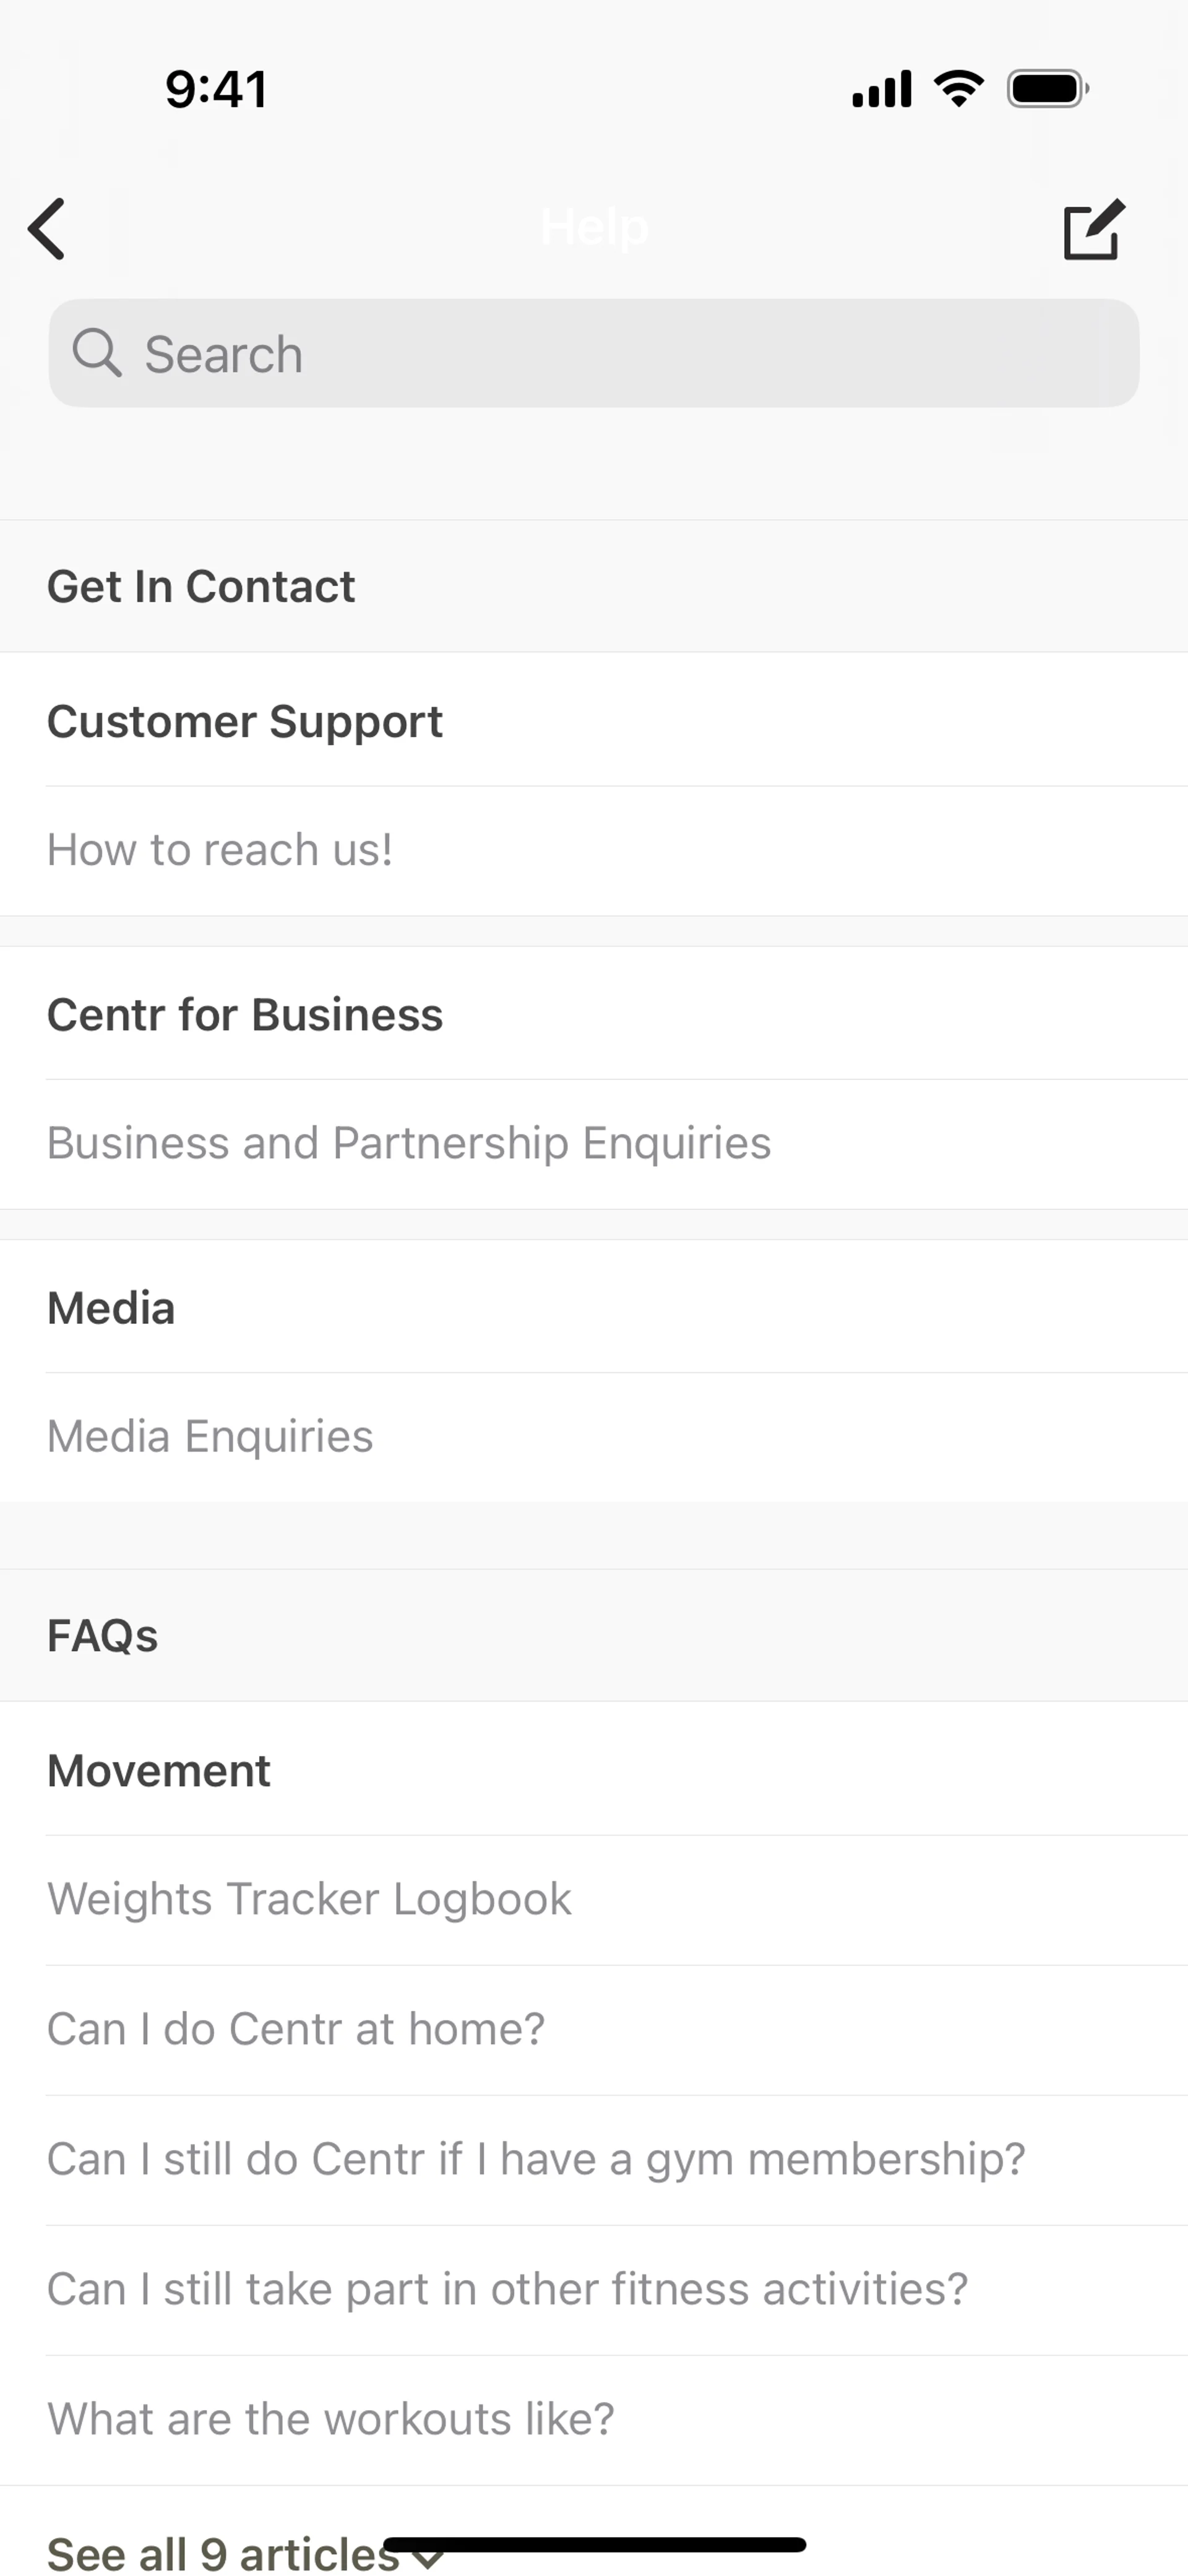Tap the magnifying glass search icon
This screenshot has height=2576, width=1188.
[x=97, y=353]
